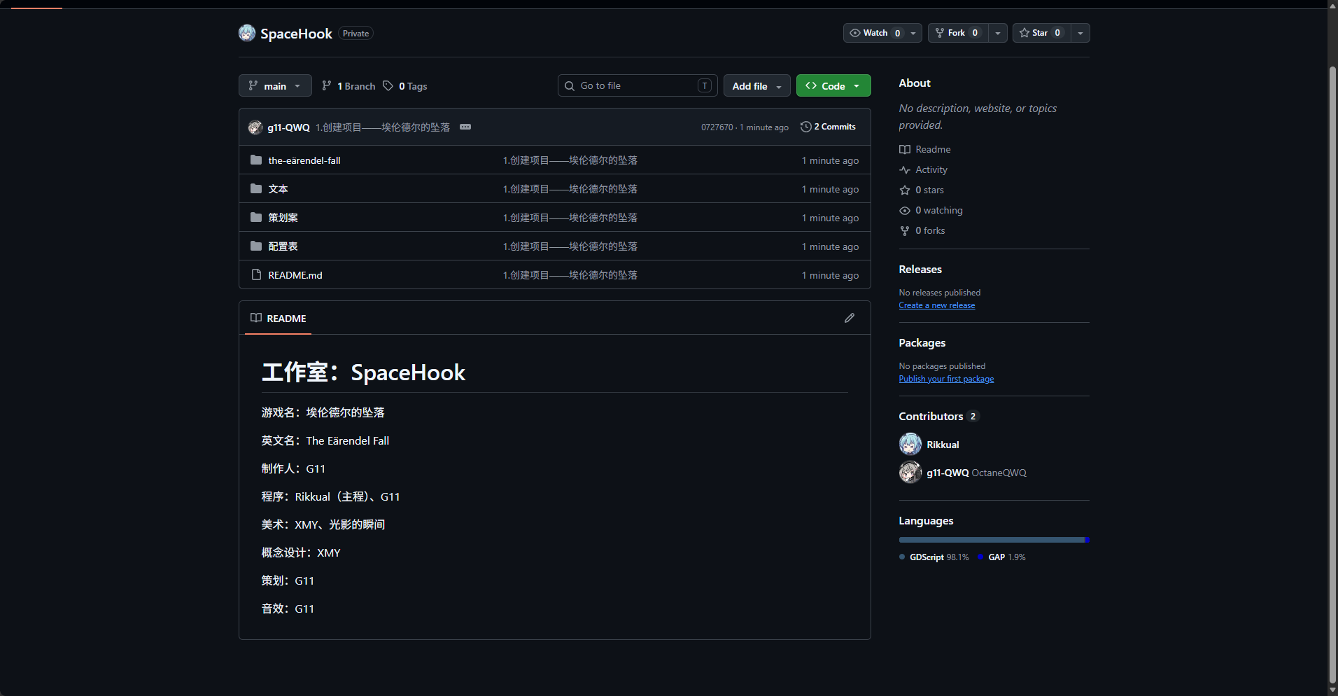Focus the Go to file search field
Screen dimensions: 1338x696
(638, 85)
